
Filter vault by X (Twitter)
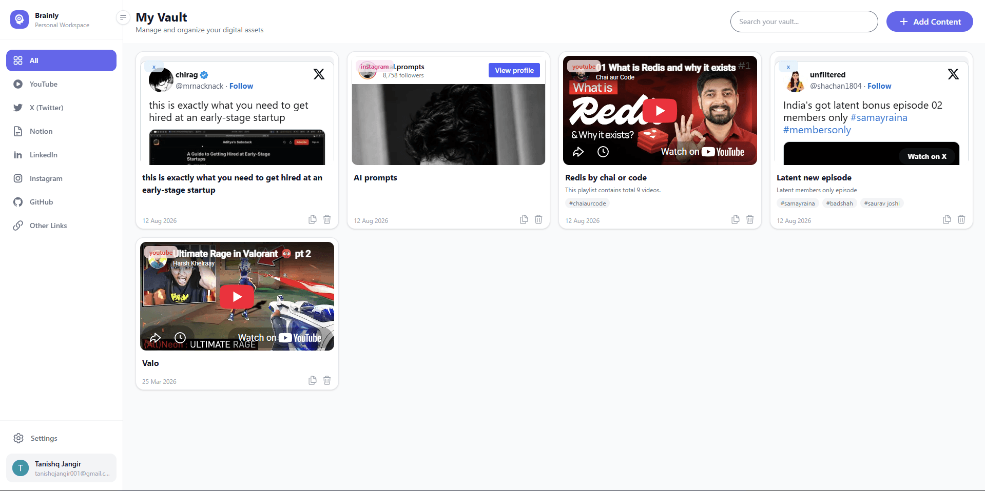(x=61, y=108)
